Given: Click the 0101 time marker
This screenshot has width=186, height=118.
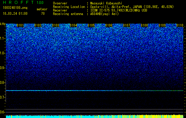Looking at the screenshot, I should 20,25.
